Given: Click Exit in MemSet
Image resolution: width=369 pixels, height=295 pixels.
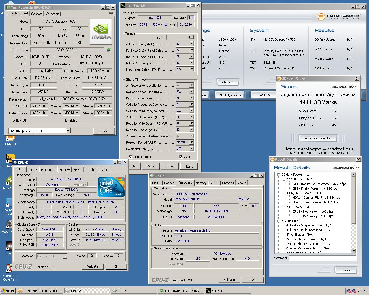Looking at the screenshot, I should pos(189,166).
